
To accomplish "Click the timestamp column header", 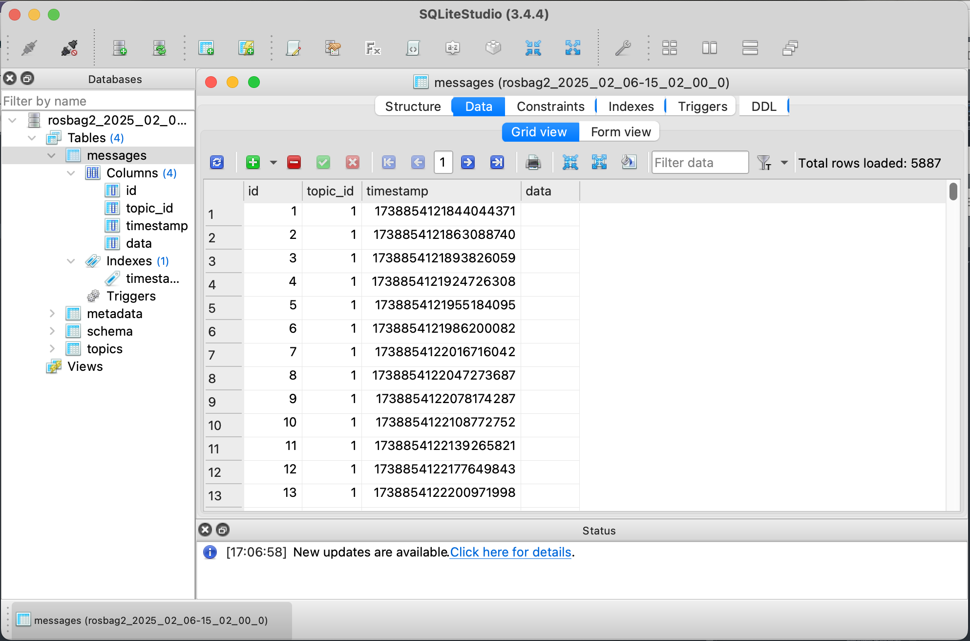I will [x=442, y=191].
